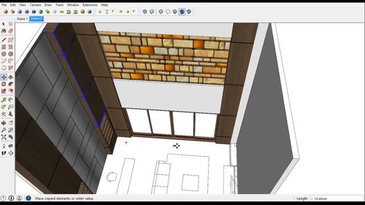Open the View menu

(23, 5)
